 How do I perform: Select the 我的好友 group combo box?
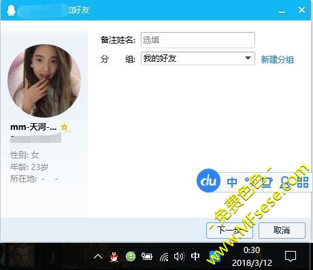pyautogui.click(x=198, y=58)
